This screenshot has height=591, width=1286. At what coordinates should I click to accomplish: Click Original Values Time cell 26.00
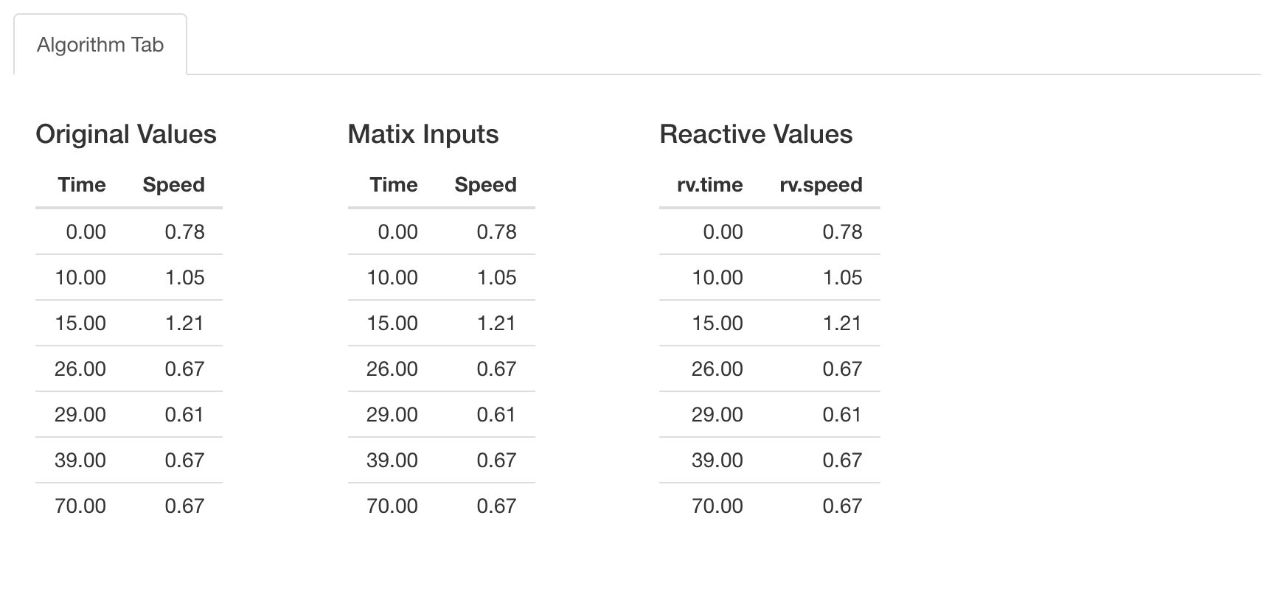coord(80,369)
